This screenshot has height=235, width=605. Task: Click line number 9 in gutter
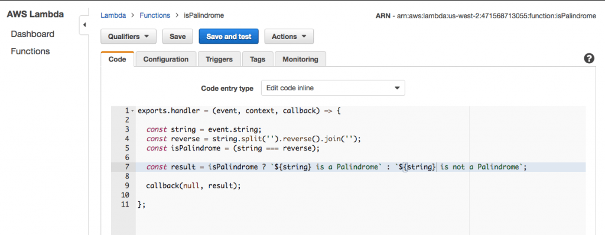click(128, 185)
